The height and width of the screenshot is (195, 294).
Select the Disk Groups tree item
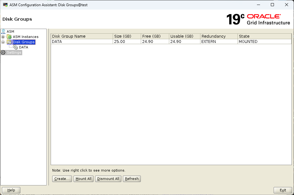click(23, 42)
